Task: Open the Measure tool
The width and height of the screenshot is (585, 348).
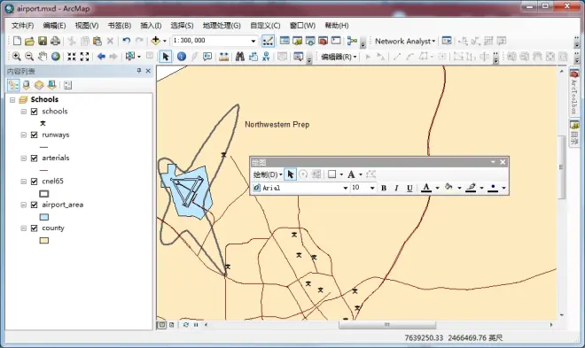Action: [x=223, y=57]
